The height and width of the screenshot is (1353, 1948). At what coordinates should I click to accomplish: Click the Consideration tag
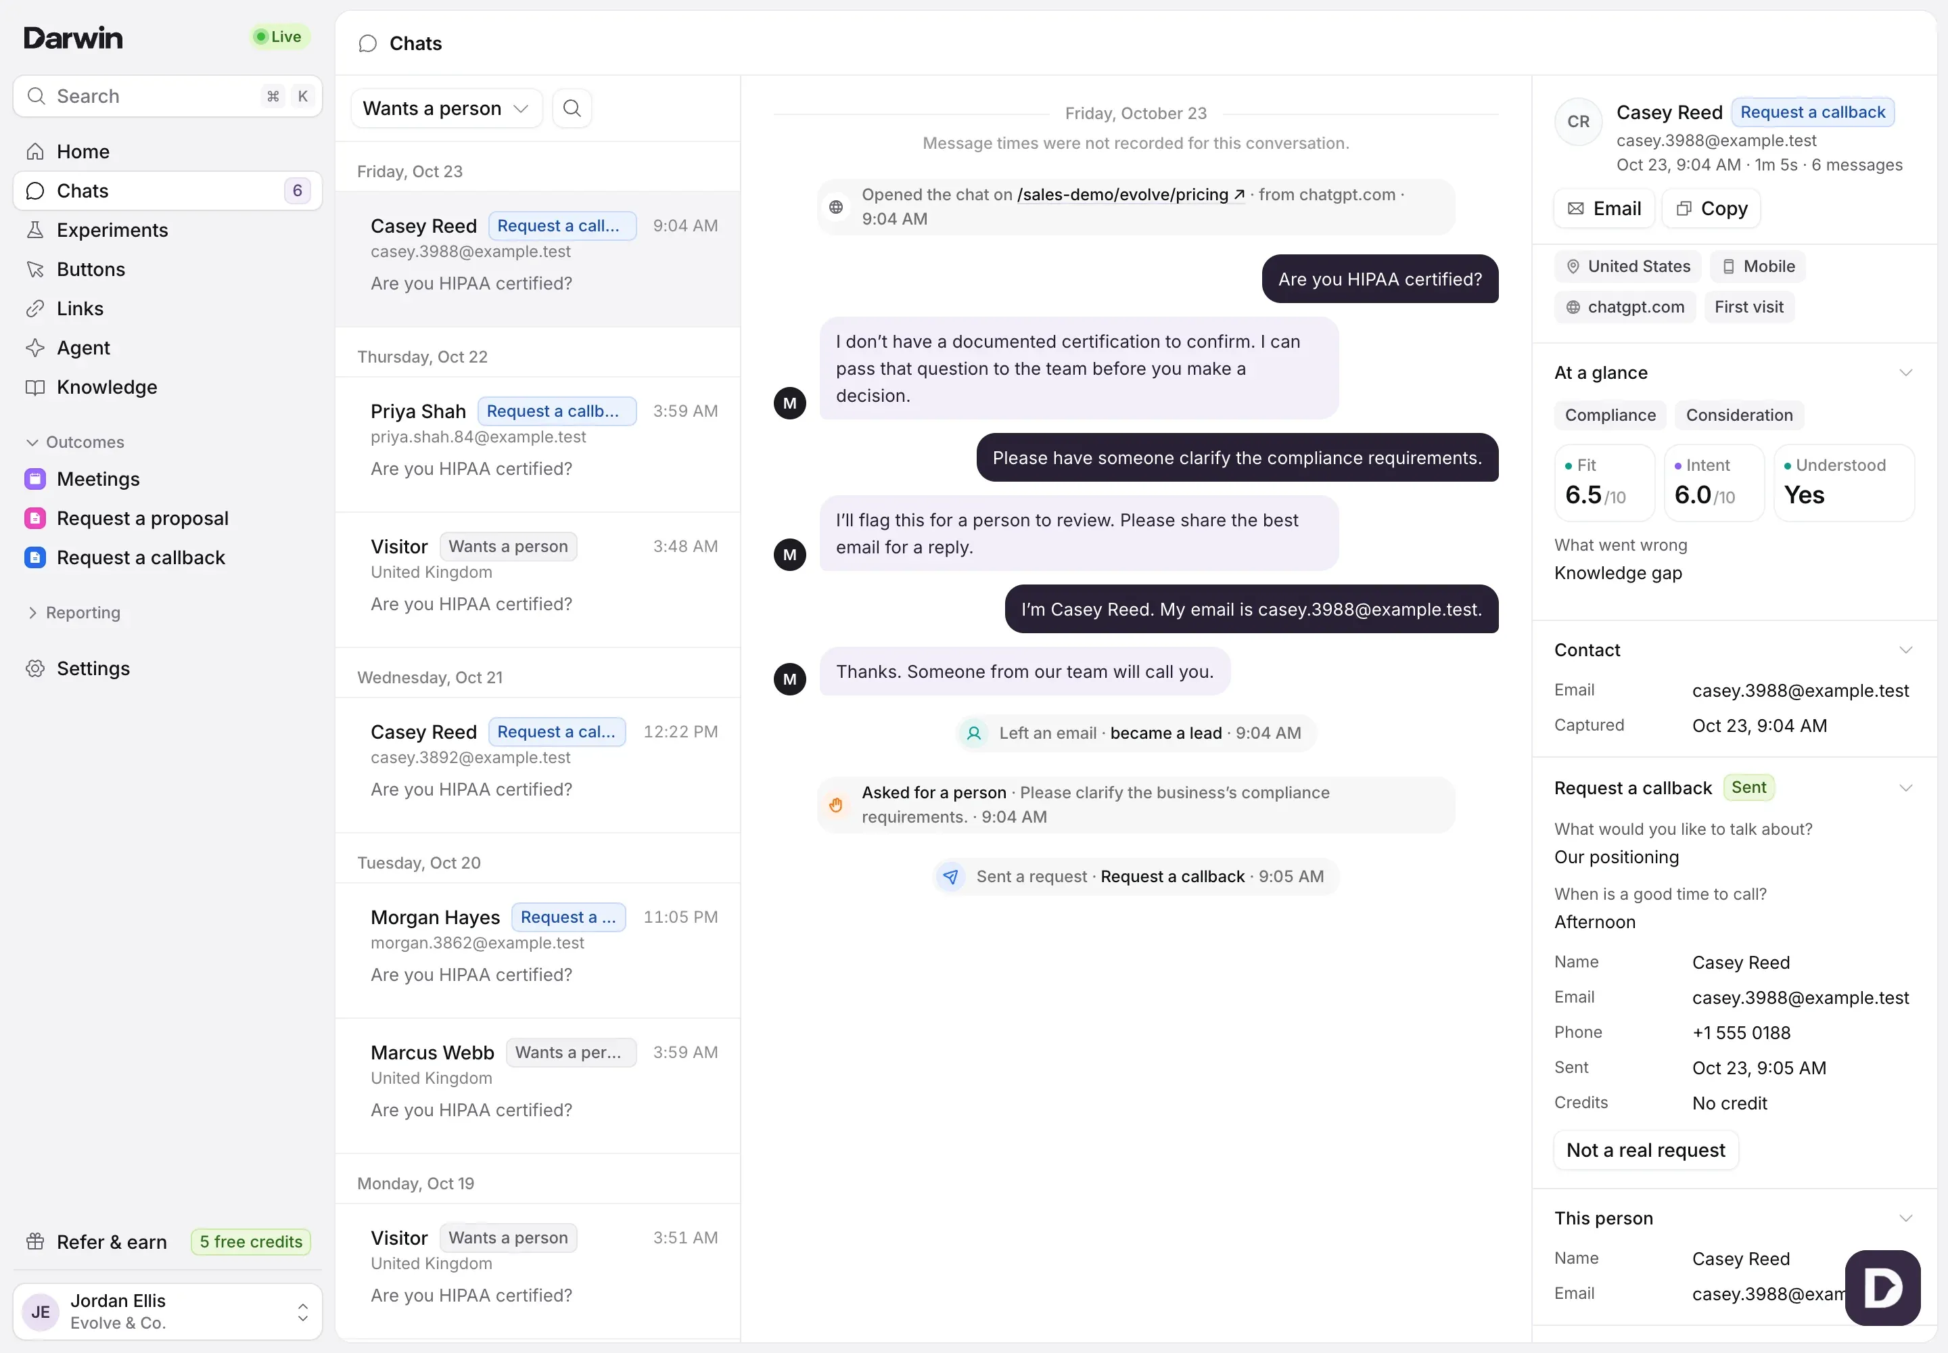pyautogui.click(x=1738, y=415)
